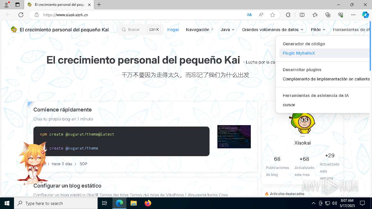Close the current browser tab
Viewport: 372px width, 209px height.
pyautogui.click(x=90, y=5)
